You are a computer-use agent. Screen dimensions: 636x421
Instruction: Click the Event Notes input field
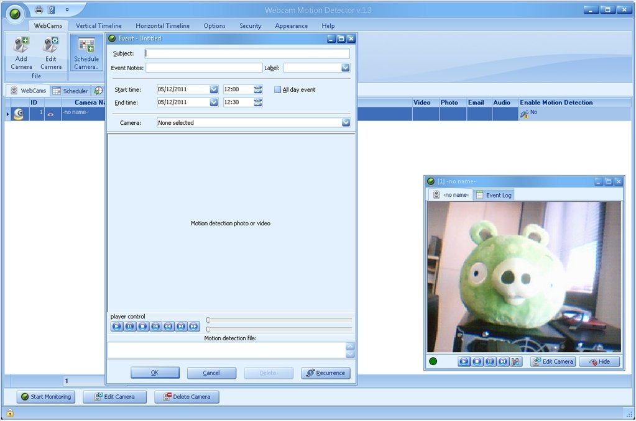point(204,68)
